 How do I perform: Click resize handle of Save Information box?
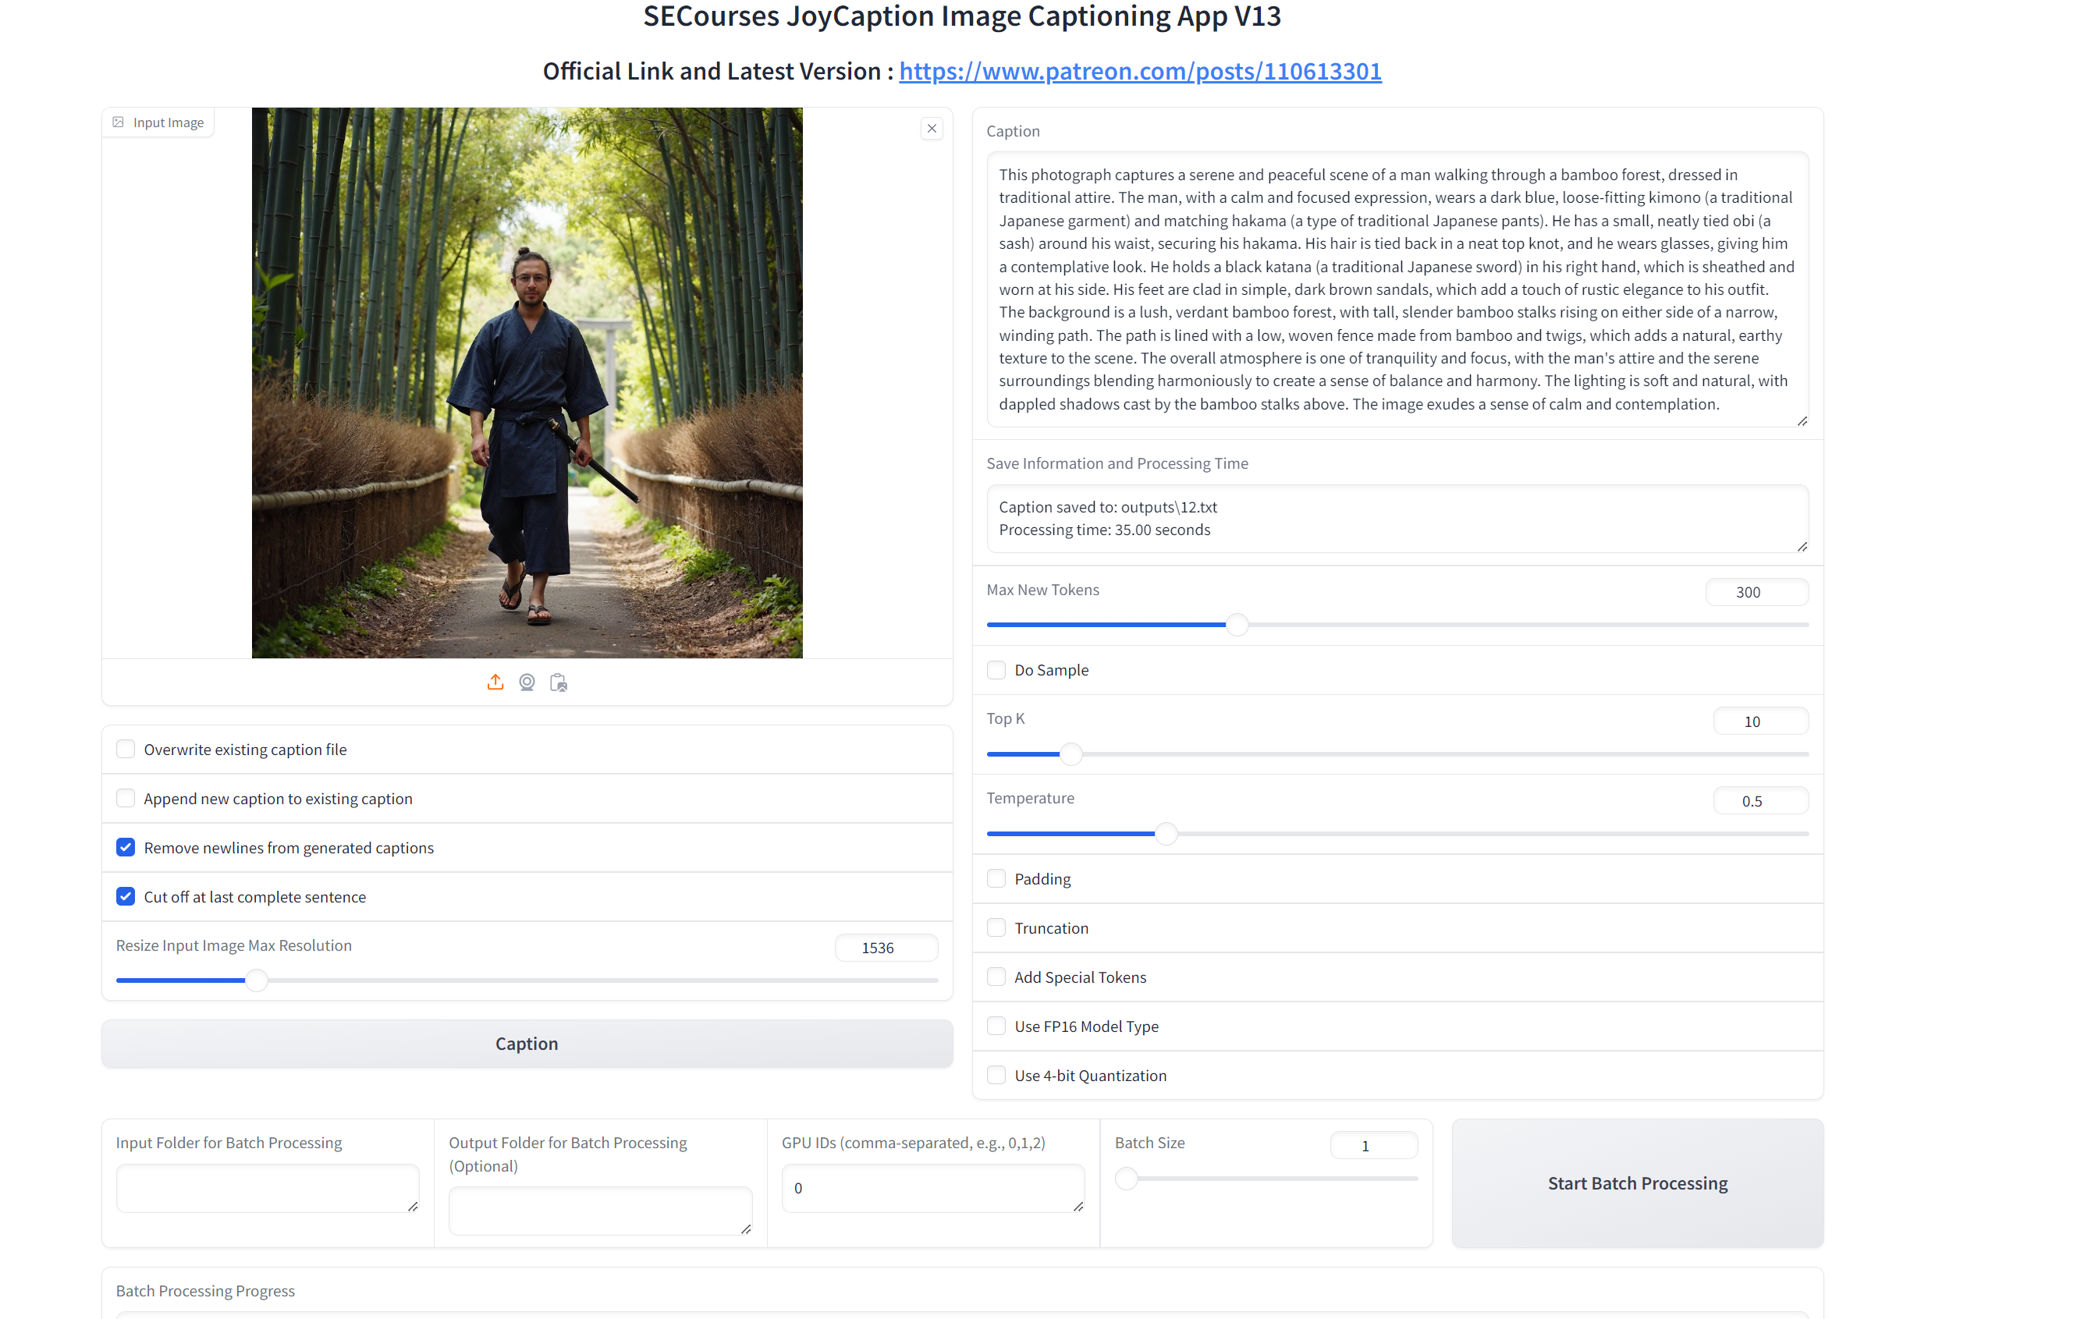[1802, 547]
